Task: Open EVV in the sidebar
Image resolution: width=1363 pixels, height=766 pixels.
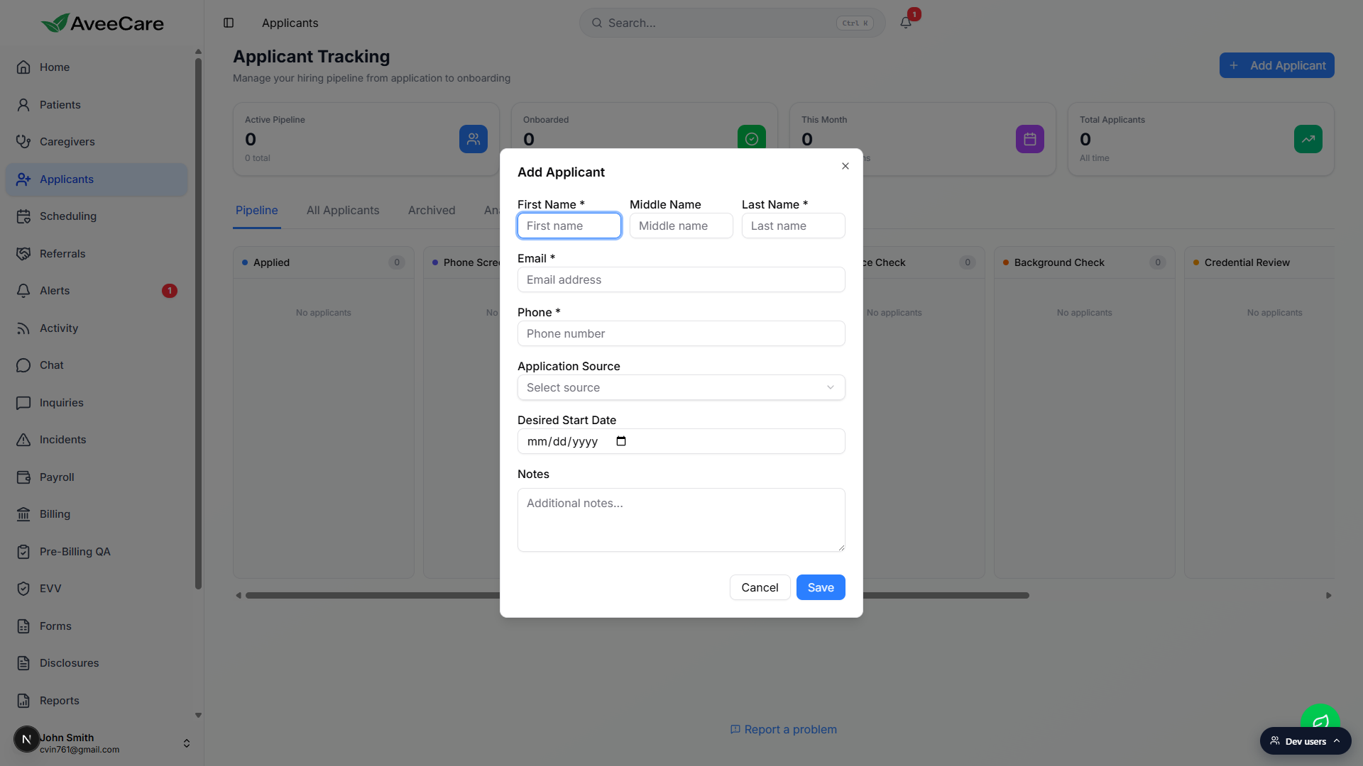Action: coord(96,589)
